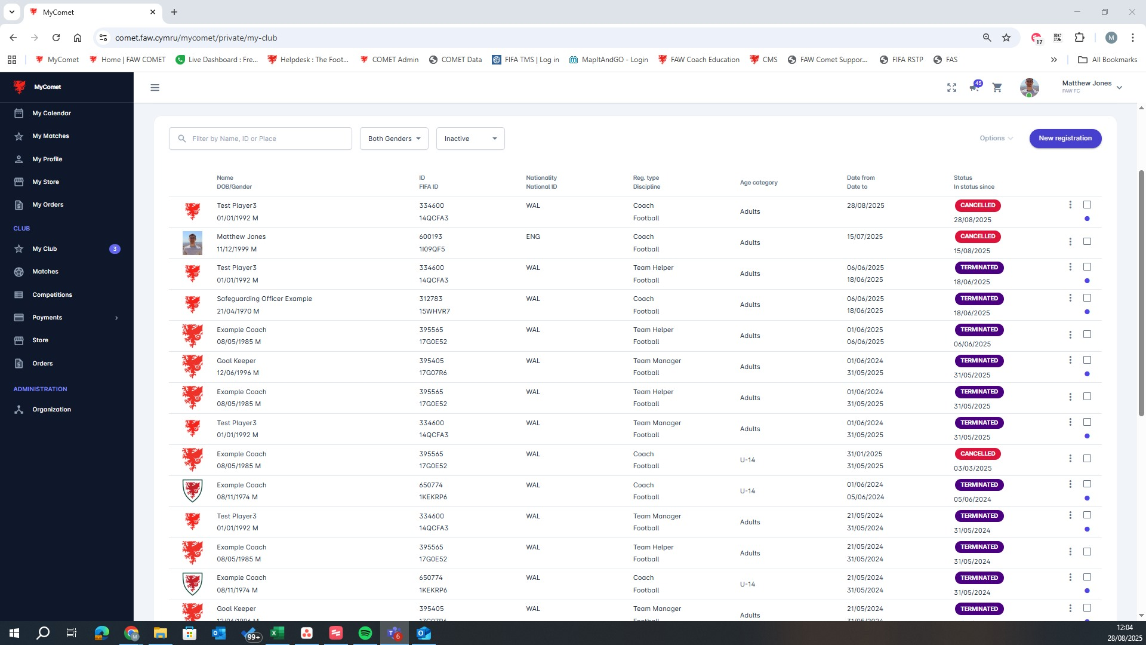This screenshot has height=645, width=1146.
Task: Check cancelled Example Coach U-14 row
Action: point(1087,459)
